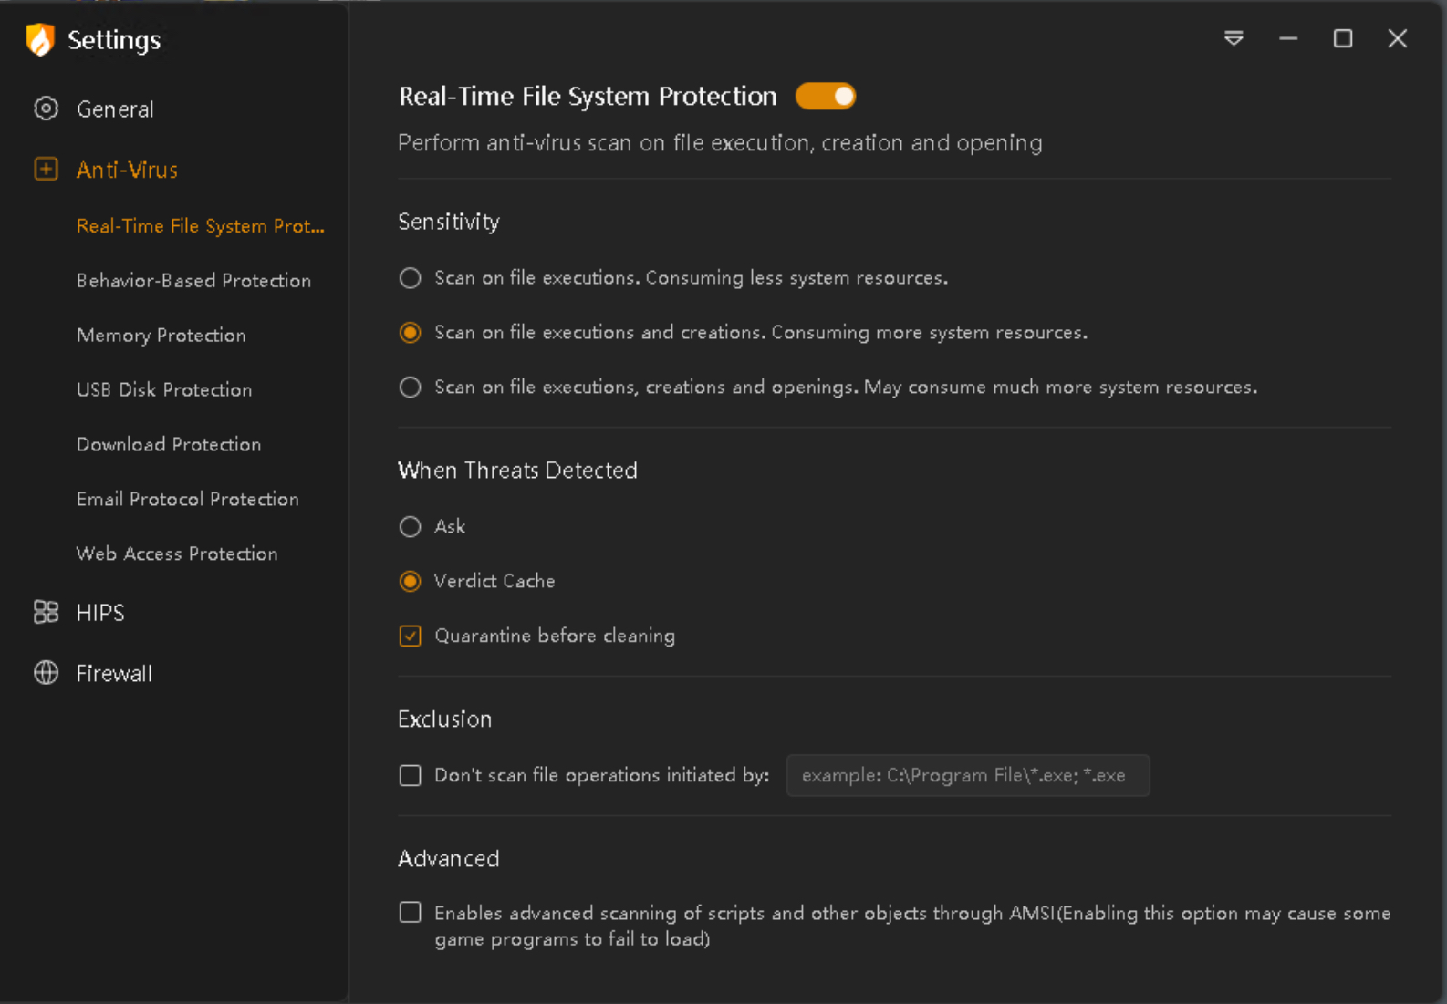Image resolution: width=1447 pixels, height=1004 pixels.
Task: Choose the Ask option for detected threats
Action: click(411, 527)
